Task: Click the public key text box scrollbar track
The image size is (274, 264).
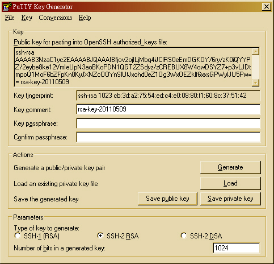Action: 255,67
